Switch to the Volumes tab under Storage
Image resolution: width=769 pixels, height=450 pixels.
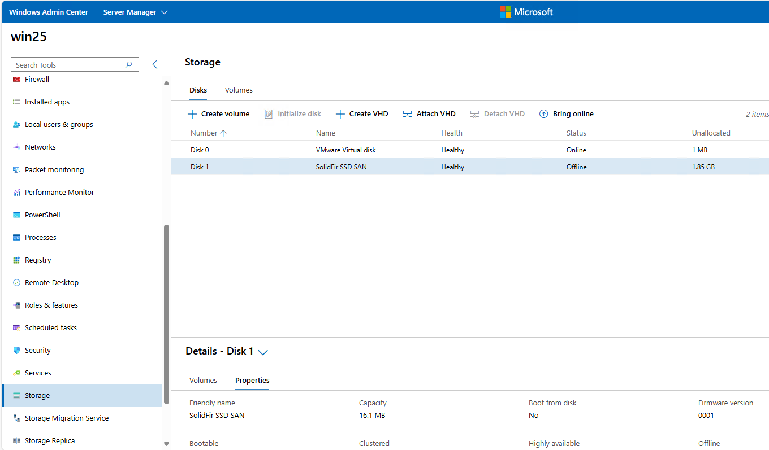239,90
